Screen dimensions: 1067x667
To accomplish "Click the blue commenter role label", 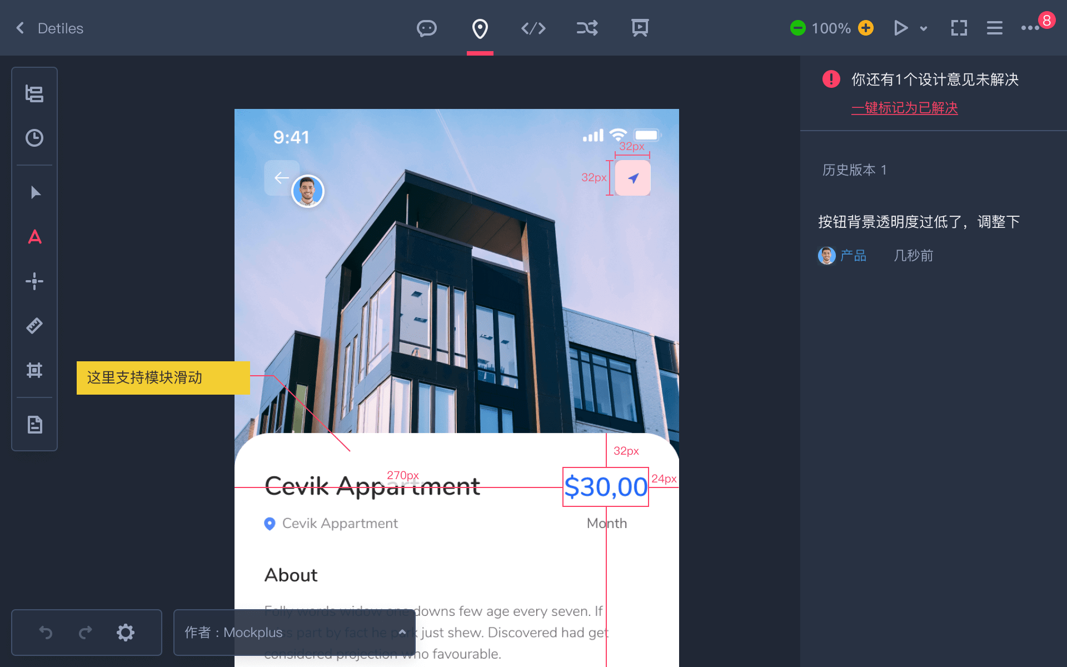I will coord(853,256).
